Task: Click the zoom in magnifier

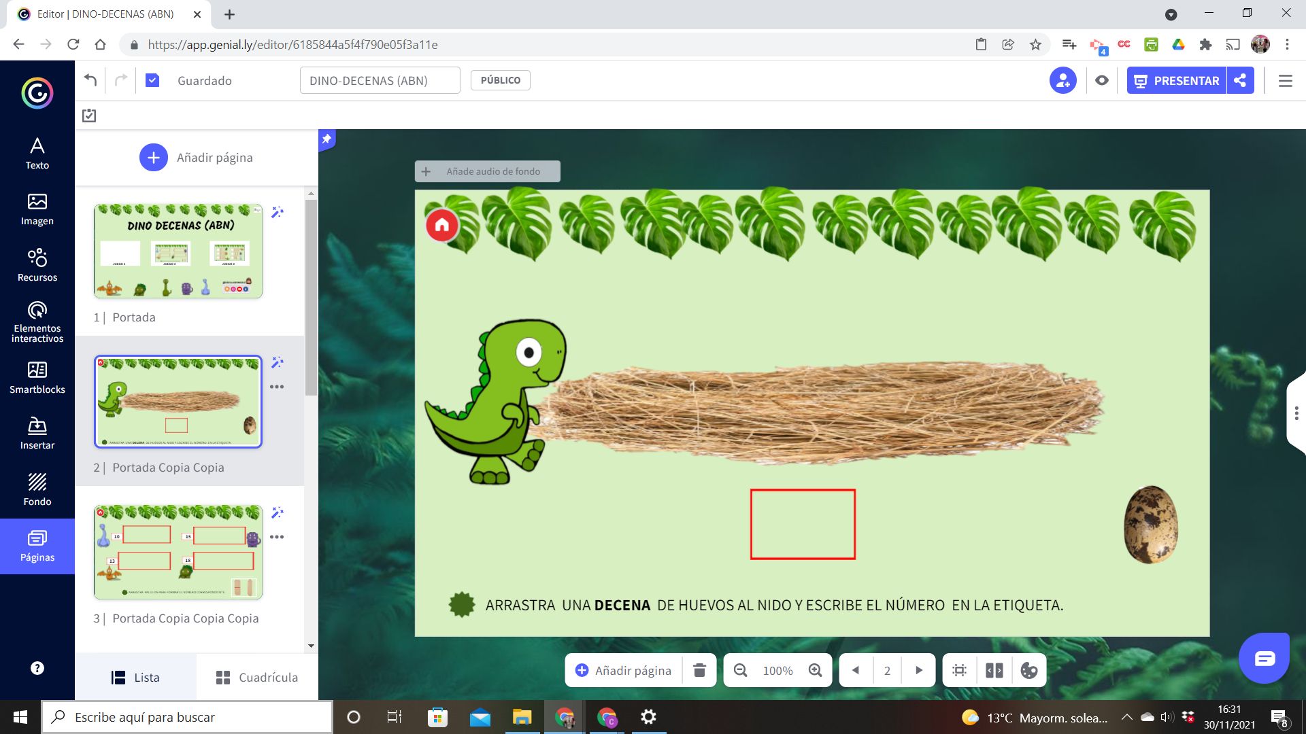Action: point(815,670)
